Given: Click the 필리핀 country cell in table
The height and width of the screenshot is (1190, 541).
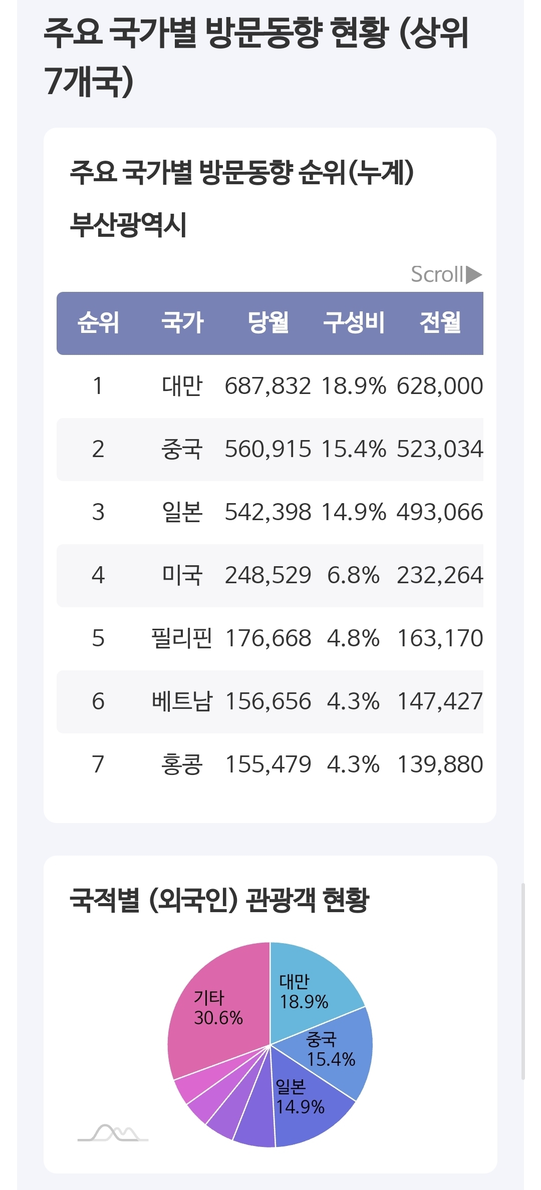Looking at the screenshot, I should click(x=182, y=638).
